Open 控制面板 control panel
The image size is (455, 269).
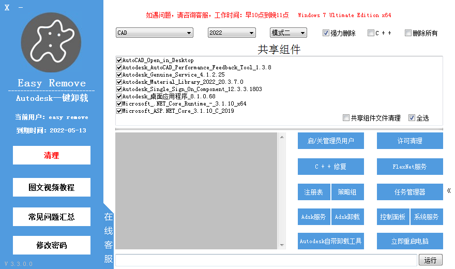tap(393, 217)
